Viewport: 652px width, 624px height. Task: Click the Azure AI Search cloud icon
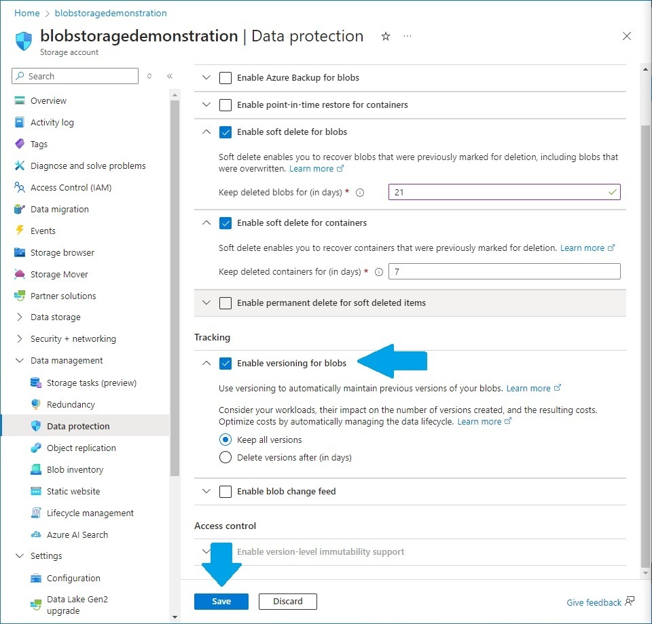[x=36, y=534]
